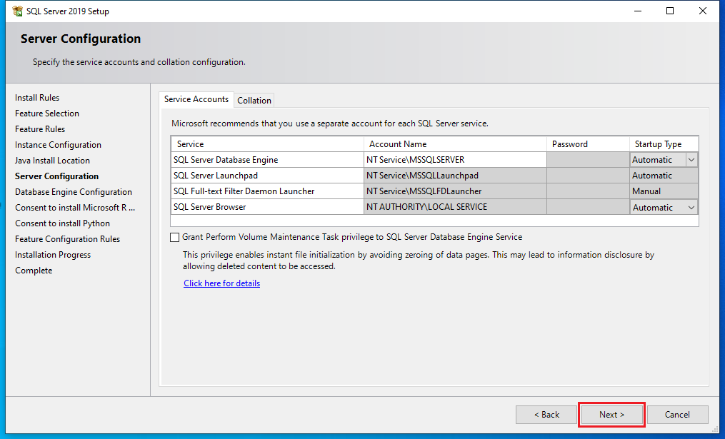Viewport: 725px width, 439px height.
Task: Select the SQL Server Launchpad service row
Action: click(x=267, y=176)
